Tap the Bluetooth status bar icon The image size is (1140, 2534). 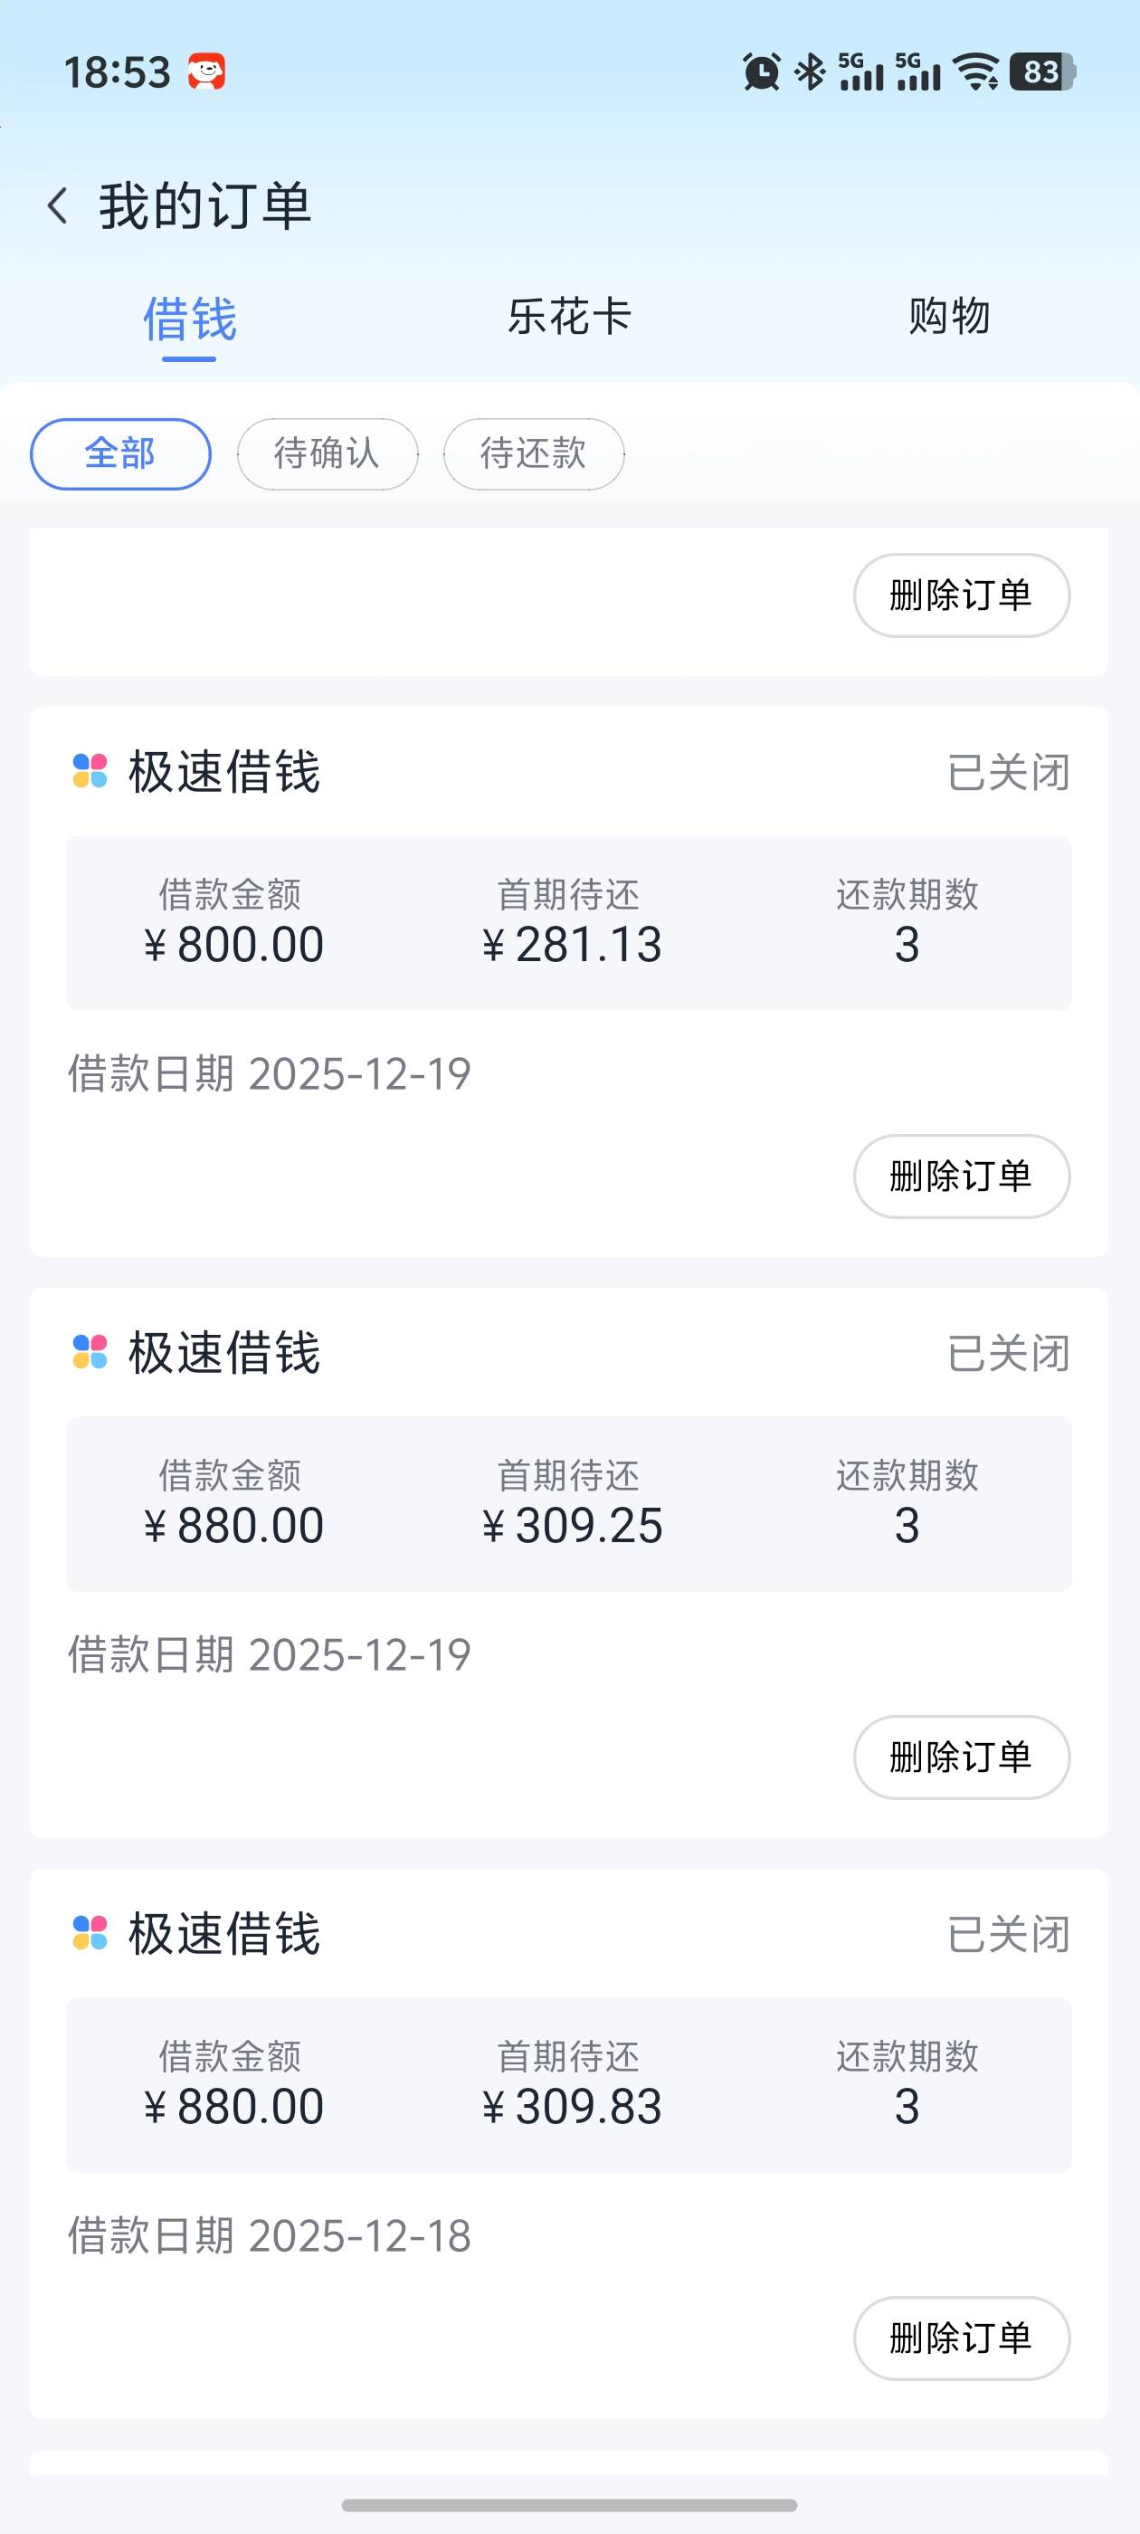point(811,71)
